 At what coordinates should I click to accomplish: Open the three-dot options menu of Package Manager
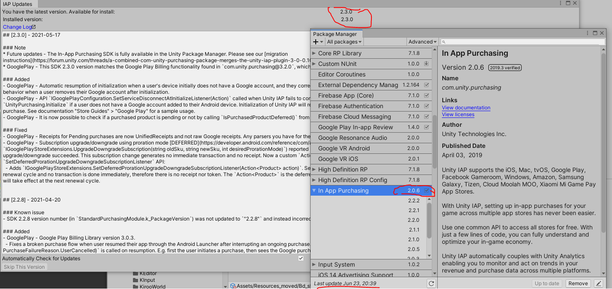(588, 33)
